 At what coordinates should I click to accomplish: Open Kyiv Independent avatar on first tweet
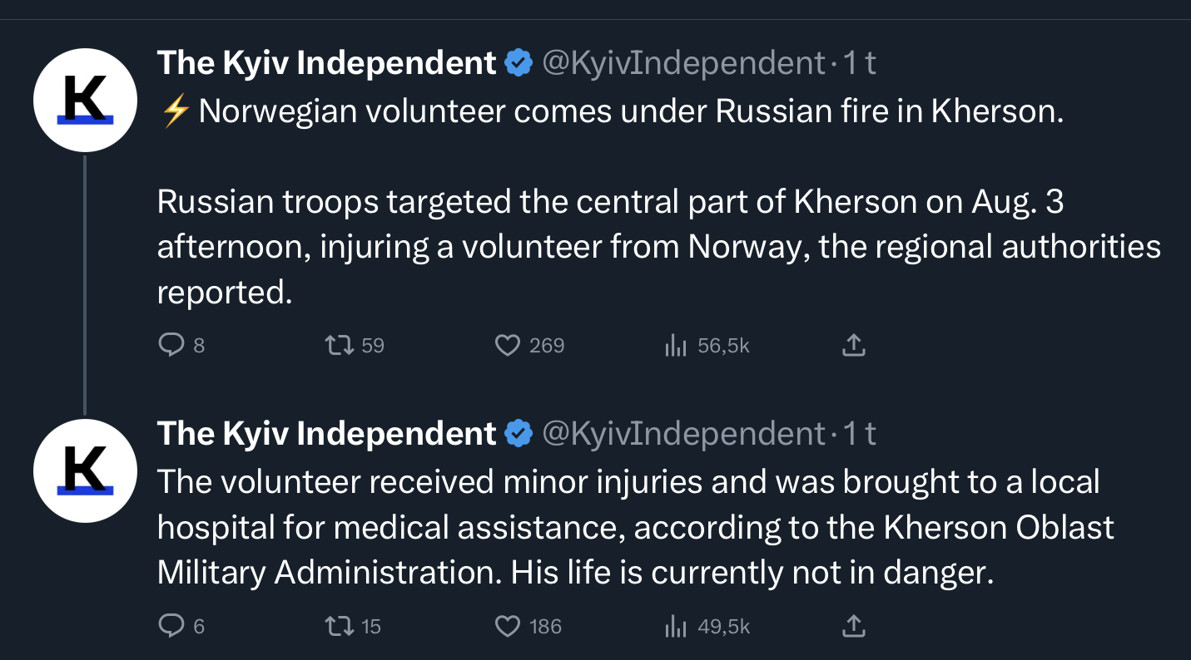(x=84, y=100)
